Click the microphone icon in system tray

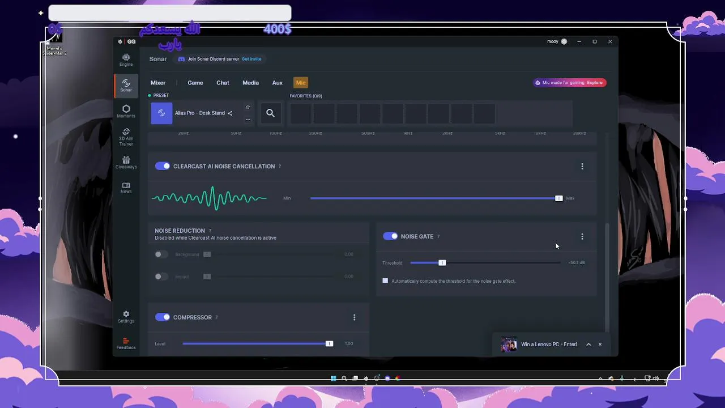(x=622, y=379)
